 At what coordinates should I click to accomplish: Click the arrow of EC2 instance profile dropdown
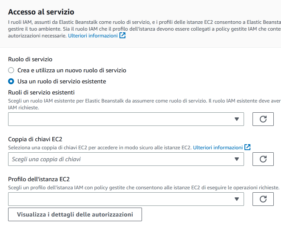(237, 199)
